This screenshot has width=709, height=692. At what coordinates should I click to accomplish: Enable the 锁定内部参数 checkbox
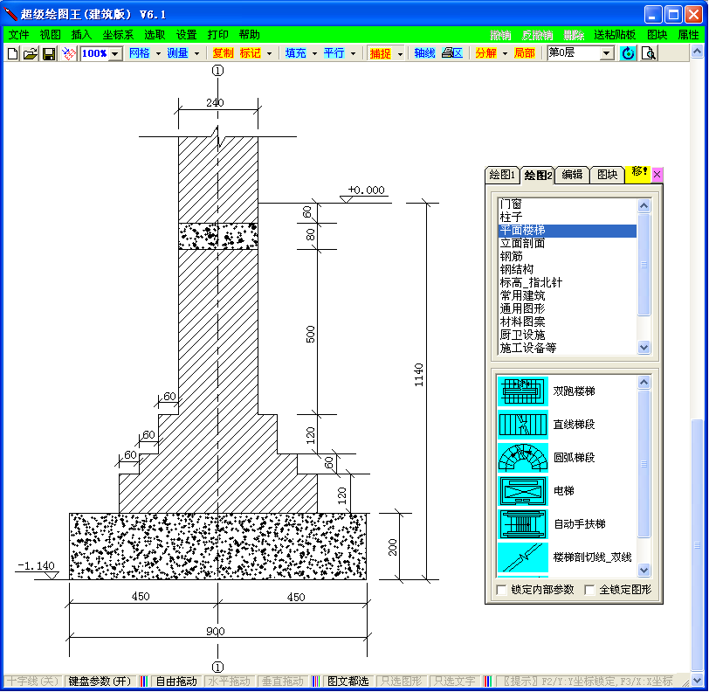click(501, 590)
